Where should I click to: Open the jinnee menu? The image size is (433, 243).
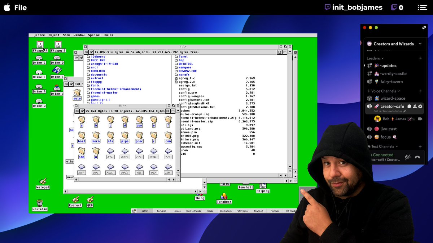click(39, 35)
